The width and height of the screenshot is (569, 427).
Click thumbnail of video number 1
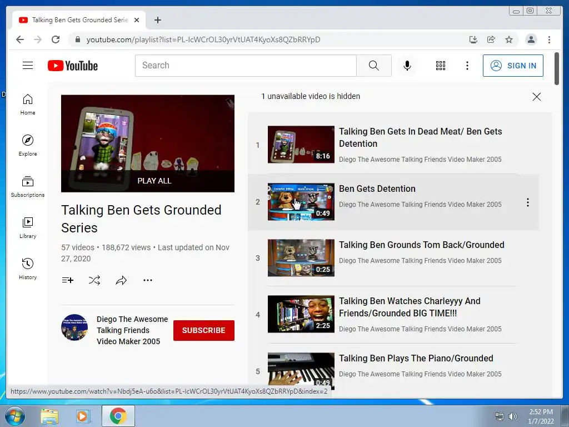pyautogui.click(x=301, y=145)
